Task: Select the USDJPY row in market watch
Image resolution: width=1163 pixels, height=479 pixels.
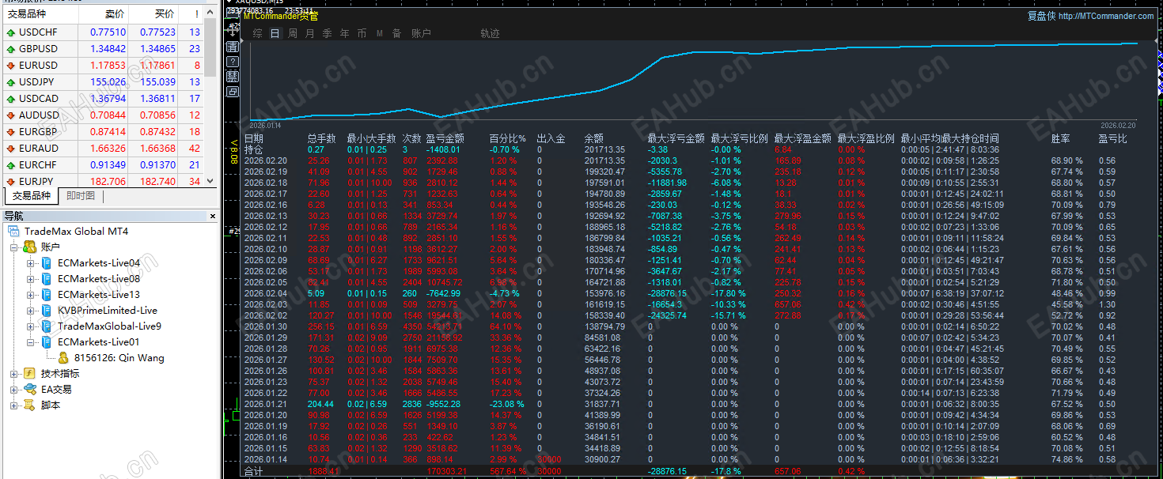Action: coord(102,82)
